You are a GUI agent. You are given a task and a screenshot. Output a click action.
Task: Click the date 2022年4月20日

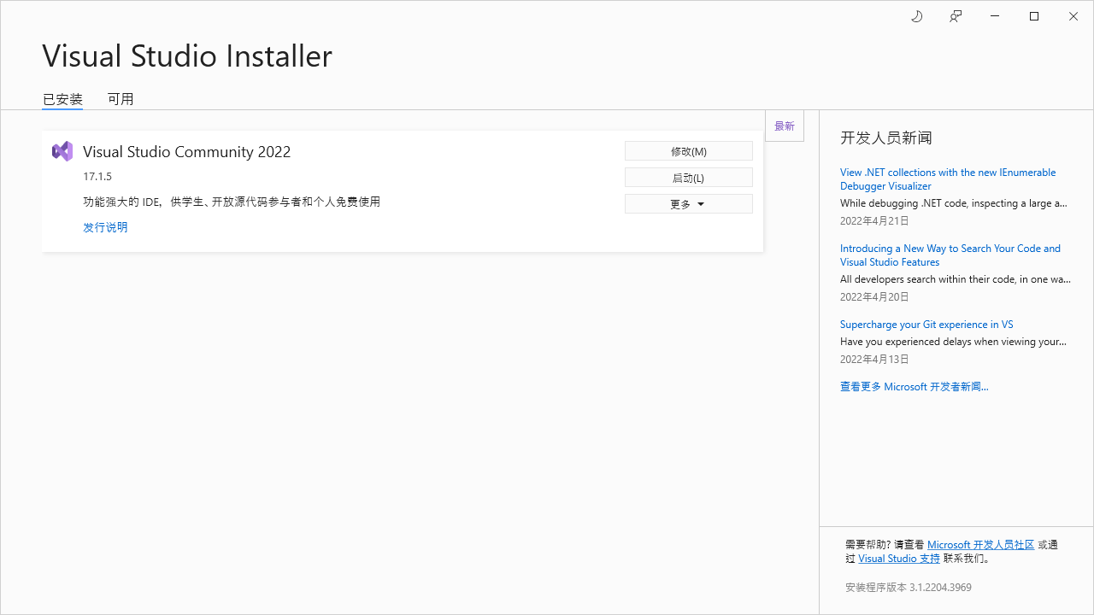[874, 297]
